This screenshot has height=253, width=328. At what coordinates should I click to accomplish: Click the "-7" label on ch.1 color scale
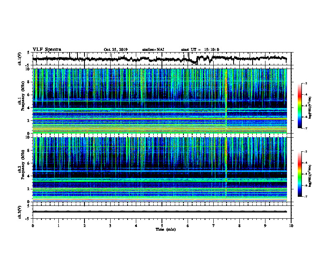pyautogui.click(x=305, y=128)
